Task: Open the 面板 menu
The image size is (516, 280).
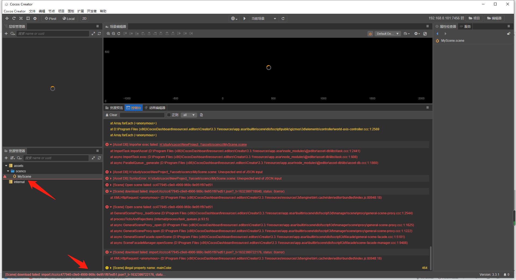Action: 71,11
